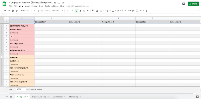201x99 pixels.
Task: Open merge cells dropdown arrow
Action: [104, 11]
